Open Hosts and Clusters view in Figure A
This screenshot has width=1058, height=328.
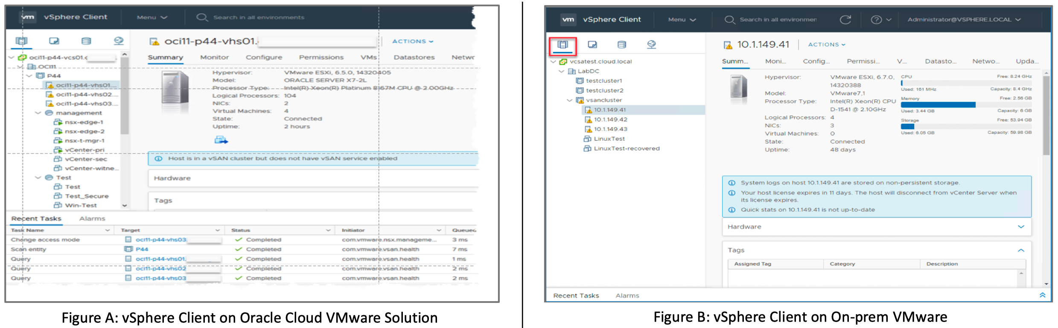point(21,41)
